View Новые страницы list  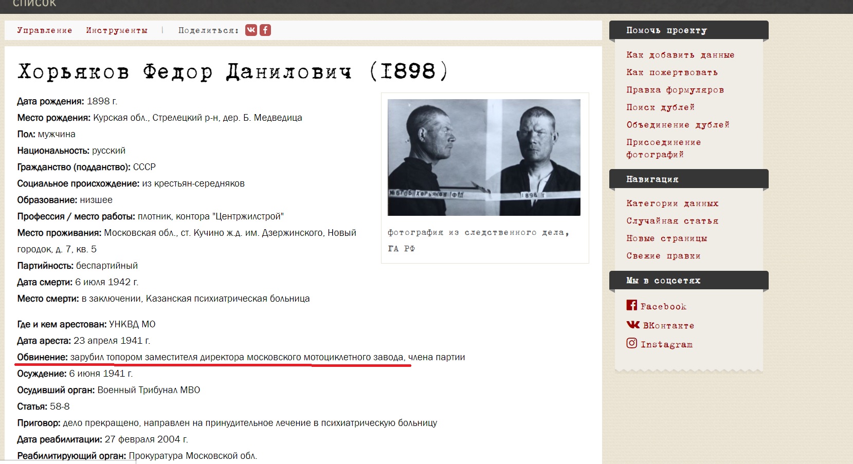(x=667, y=238)
